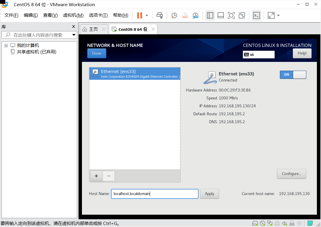Close the CentOS 8 64 位 tab
This screenshot has height=227, width=321.
click(x=153, y=29)
